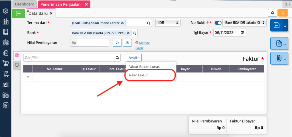Expand the IDR currency dropdown
The image size is (292, 137).
point(168,23)
